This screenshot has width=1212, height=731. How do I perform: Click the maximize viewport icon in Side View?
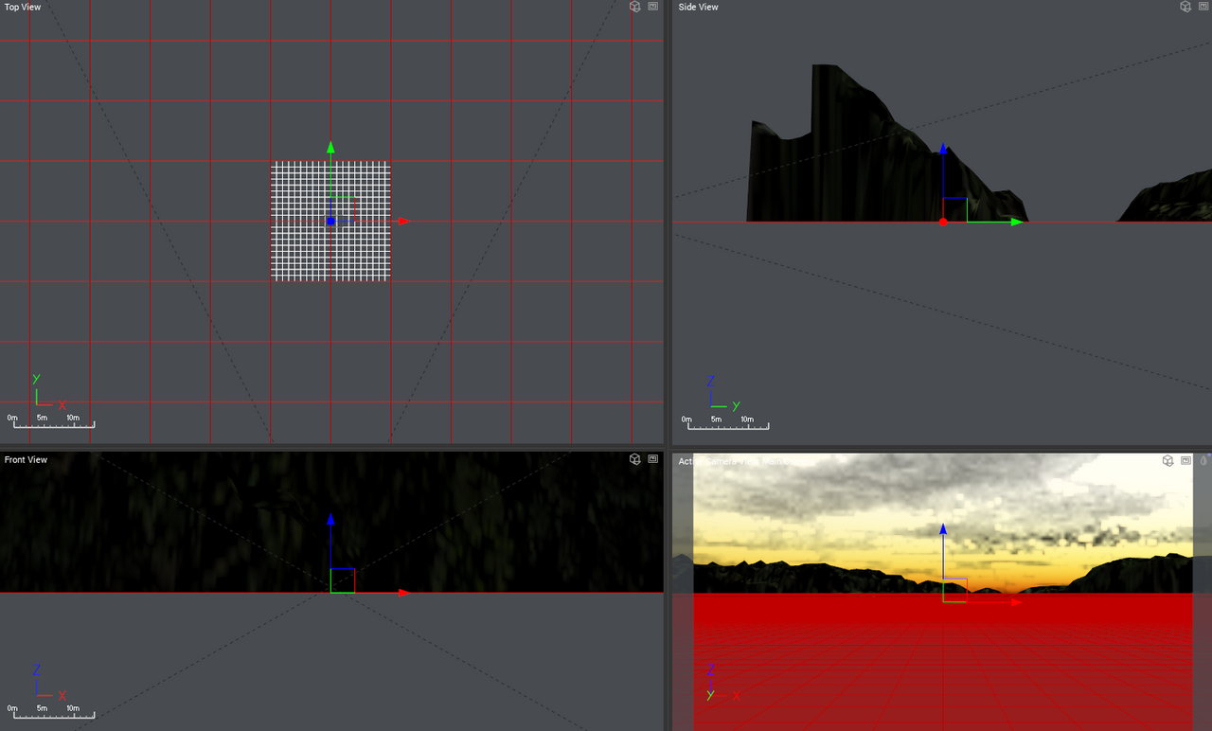(1202, 7)
